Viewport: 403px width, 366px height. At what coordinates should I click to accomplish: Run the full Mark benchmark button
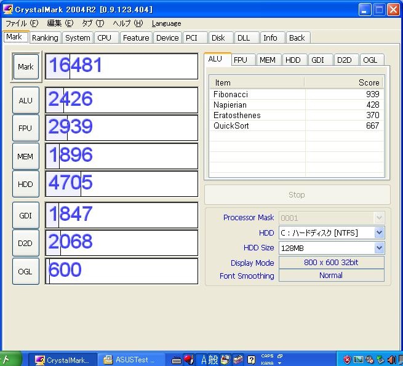[x=26, y=66]
